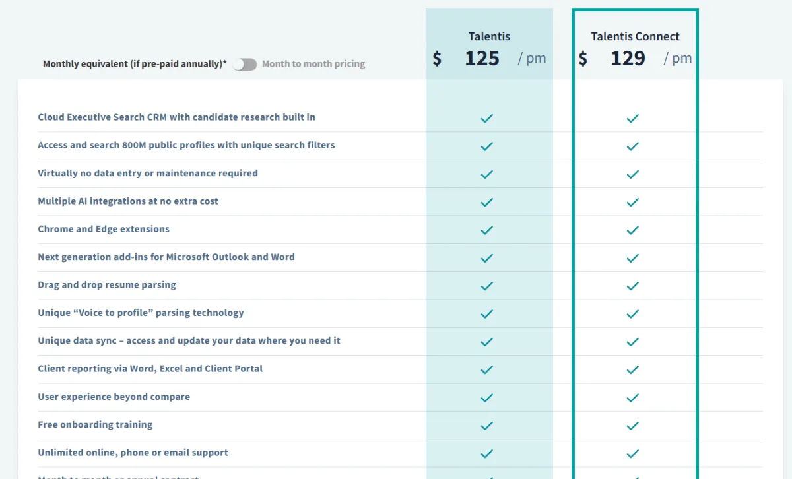Click the Talentis check for User experience beyond compare
The height and width of the screenshot is (479, 792).
pos(487,397)
